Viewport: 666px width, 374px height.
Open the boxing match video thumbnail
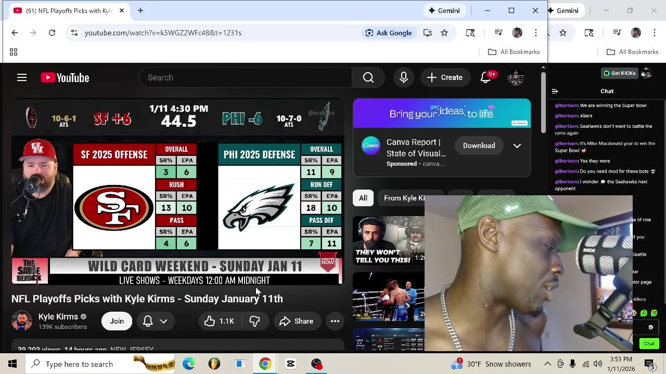(389, 297)
